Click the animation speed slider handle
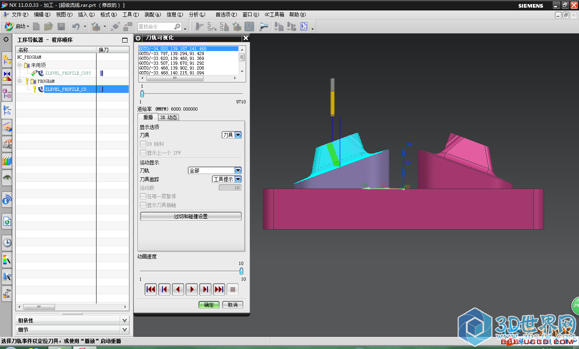The width and height of the screenshot is (579, 349). [x=241, y=271]
